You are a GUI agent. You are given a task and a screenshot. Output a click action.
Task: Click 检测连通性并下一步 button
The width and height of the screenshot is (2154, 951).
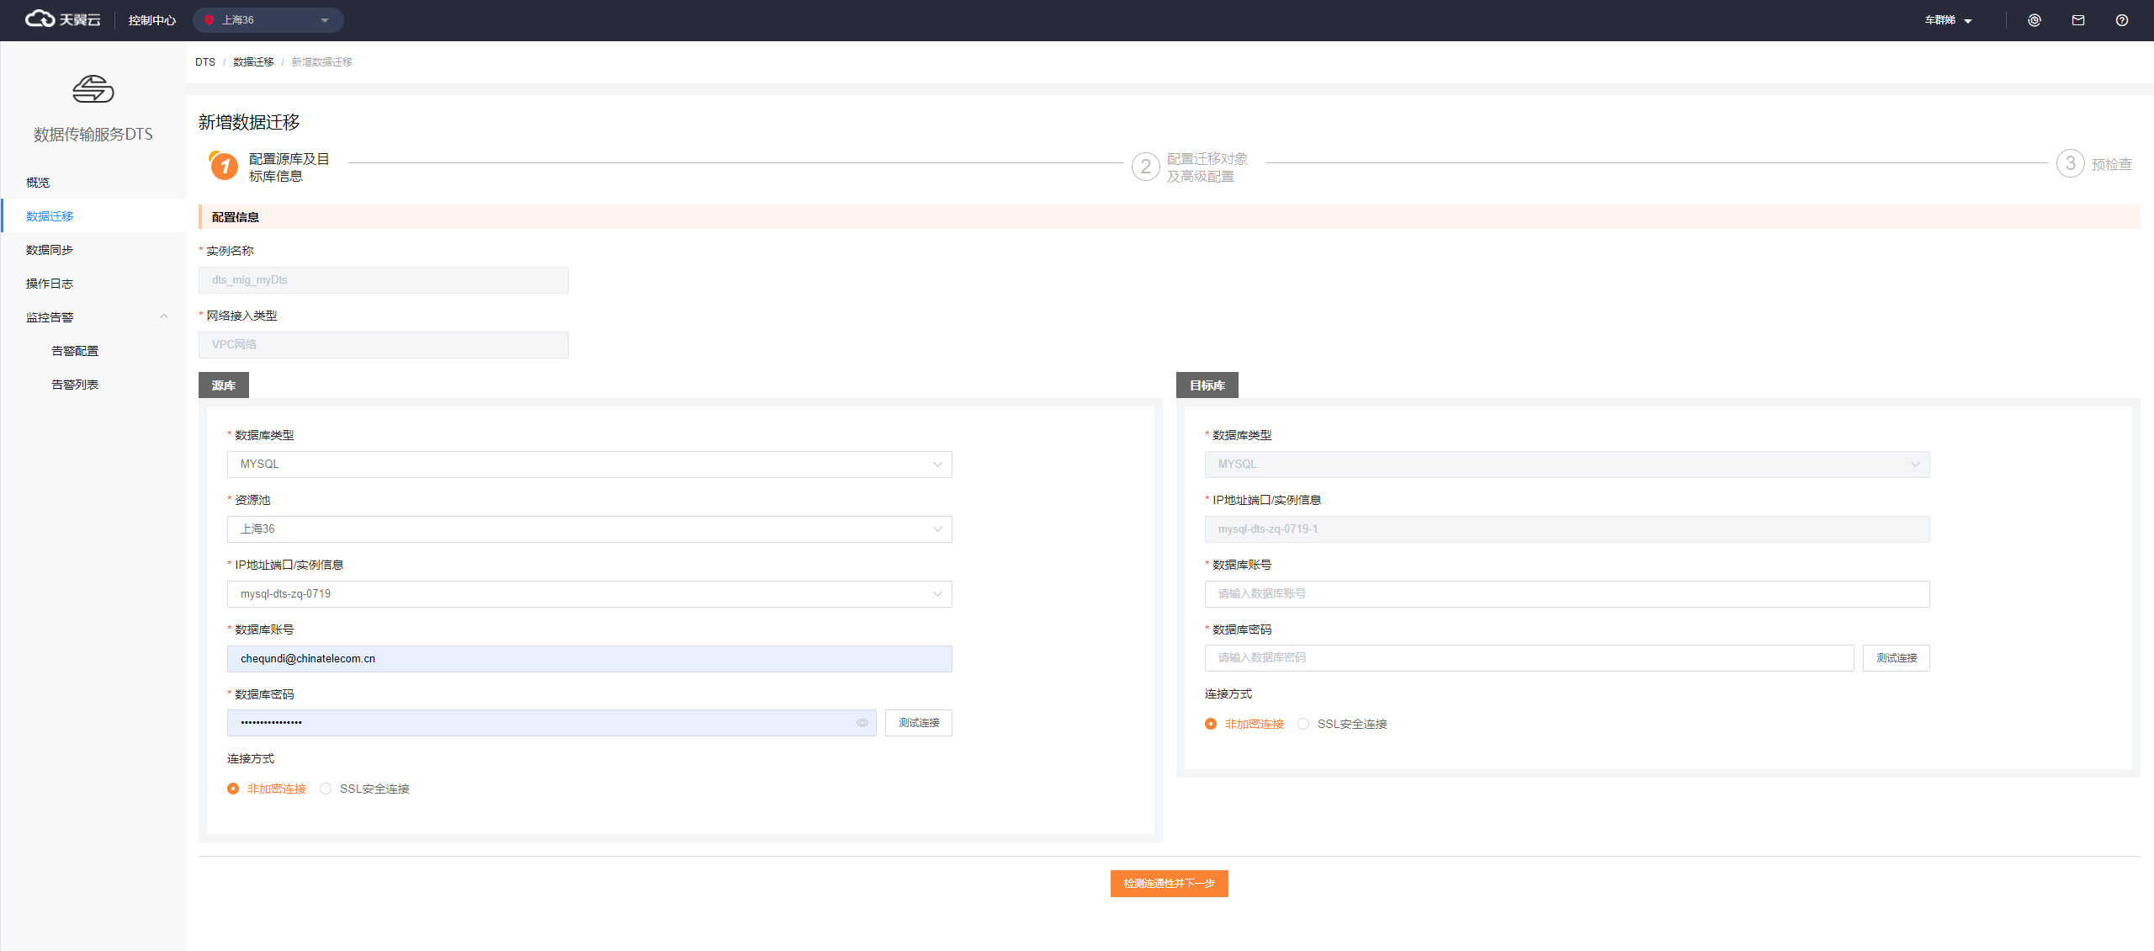pos(1168,884)
